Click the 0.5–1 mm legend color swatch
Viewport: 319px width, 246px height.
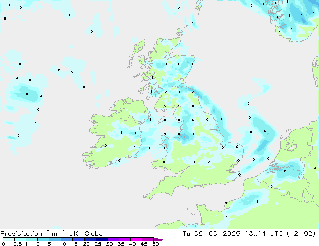(20, 239)
